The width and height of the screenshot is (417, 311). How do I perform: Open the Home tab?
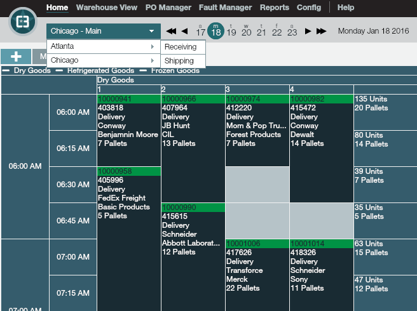(57, 8)
